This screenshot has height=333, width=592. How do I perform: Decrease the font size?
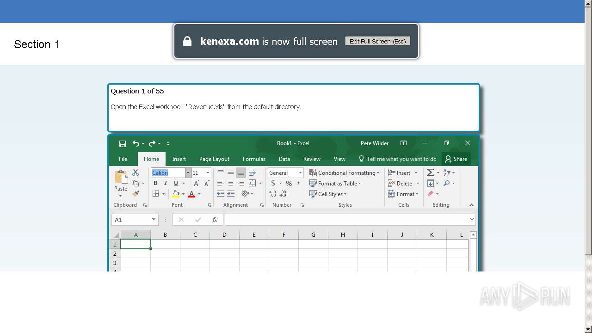(x=207, y=183)
